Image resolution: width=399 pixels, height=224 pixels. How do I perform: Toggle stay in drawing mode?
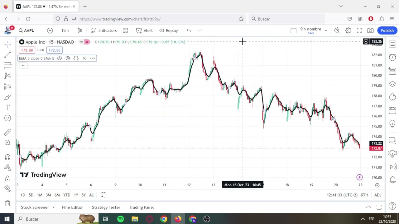pyautogui.click(x=8, y=168)
